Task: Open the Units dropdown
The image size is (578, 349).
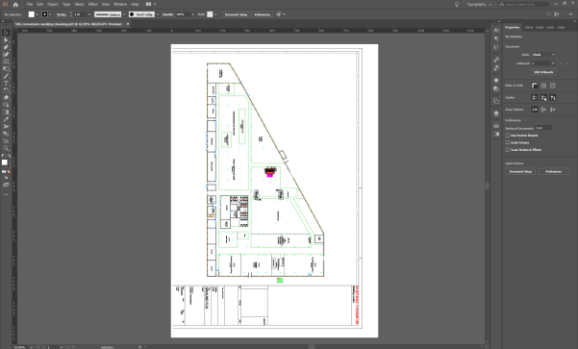Action: (543, 55)
